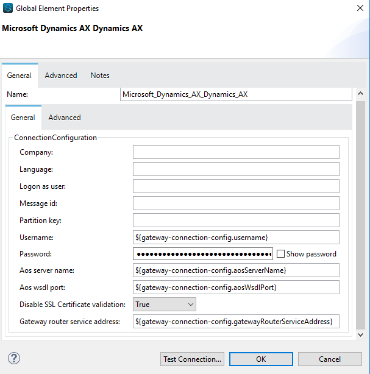
Task: Select the inner General sub-tab
Action: tap(23, 118)
